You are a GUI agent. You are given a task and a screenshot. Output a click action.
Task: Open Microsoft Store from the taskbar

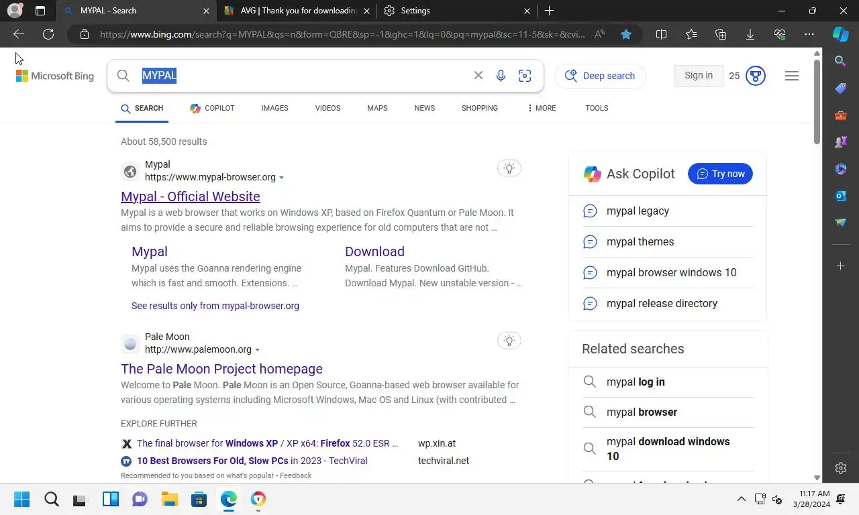[x=199, y=499]
